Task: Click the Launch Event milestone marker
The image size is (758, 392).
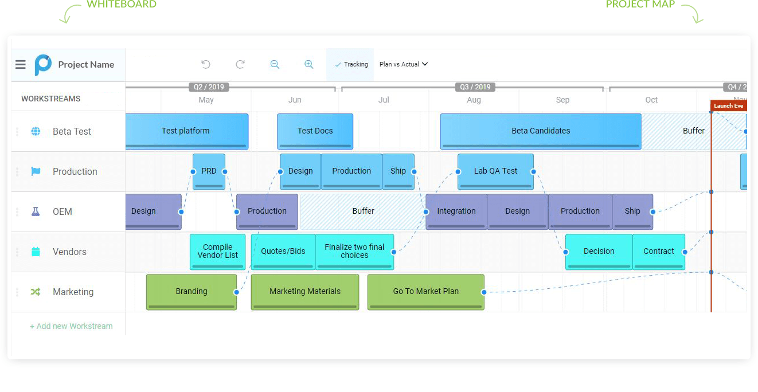Action: tap(728, 106)
